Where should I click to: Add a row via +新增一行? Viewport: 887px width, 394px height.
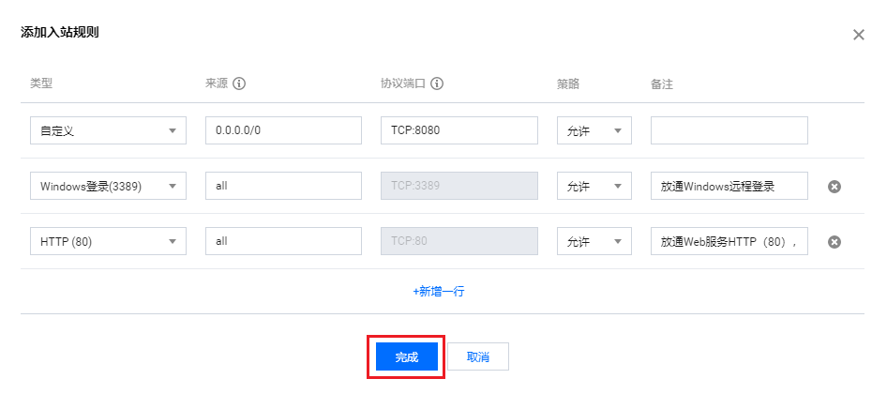pos(439,292)
